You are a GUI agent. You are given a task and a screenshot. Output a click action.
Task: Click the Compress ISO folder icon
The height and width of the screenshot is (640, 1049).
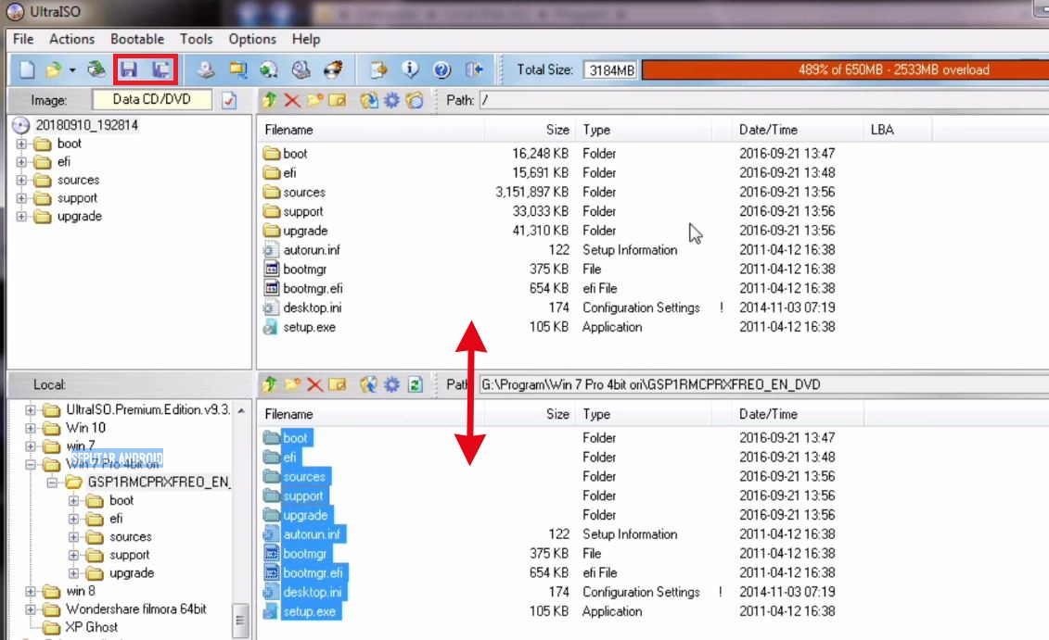237,69
